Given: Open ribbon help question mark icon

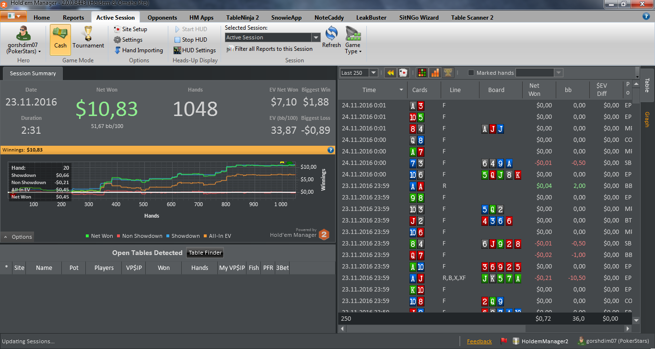Looking at the screenshot, I should click(x=646, y=16).
